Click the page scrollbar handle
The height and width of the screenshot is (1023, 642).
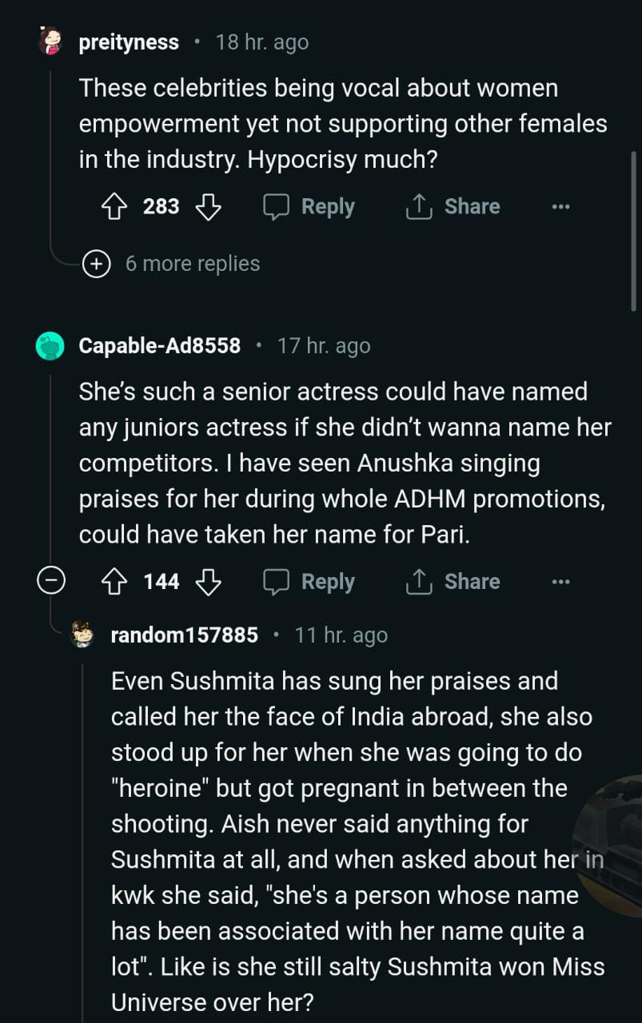(x=635, y=232)
